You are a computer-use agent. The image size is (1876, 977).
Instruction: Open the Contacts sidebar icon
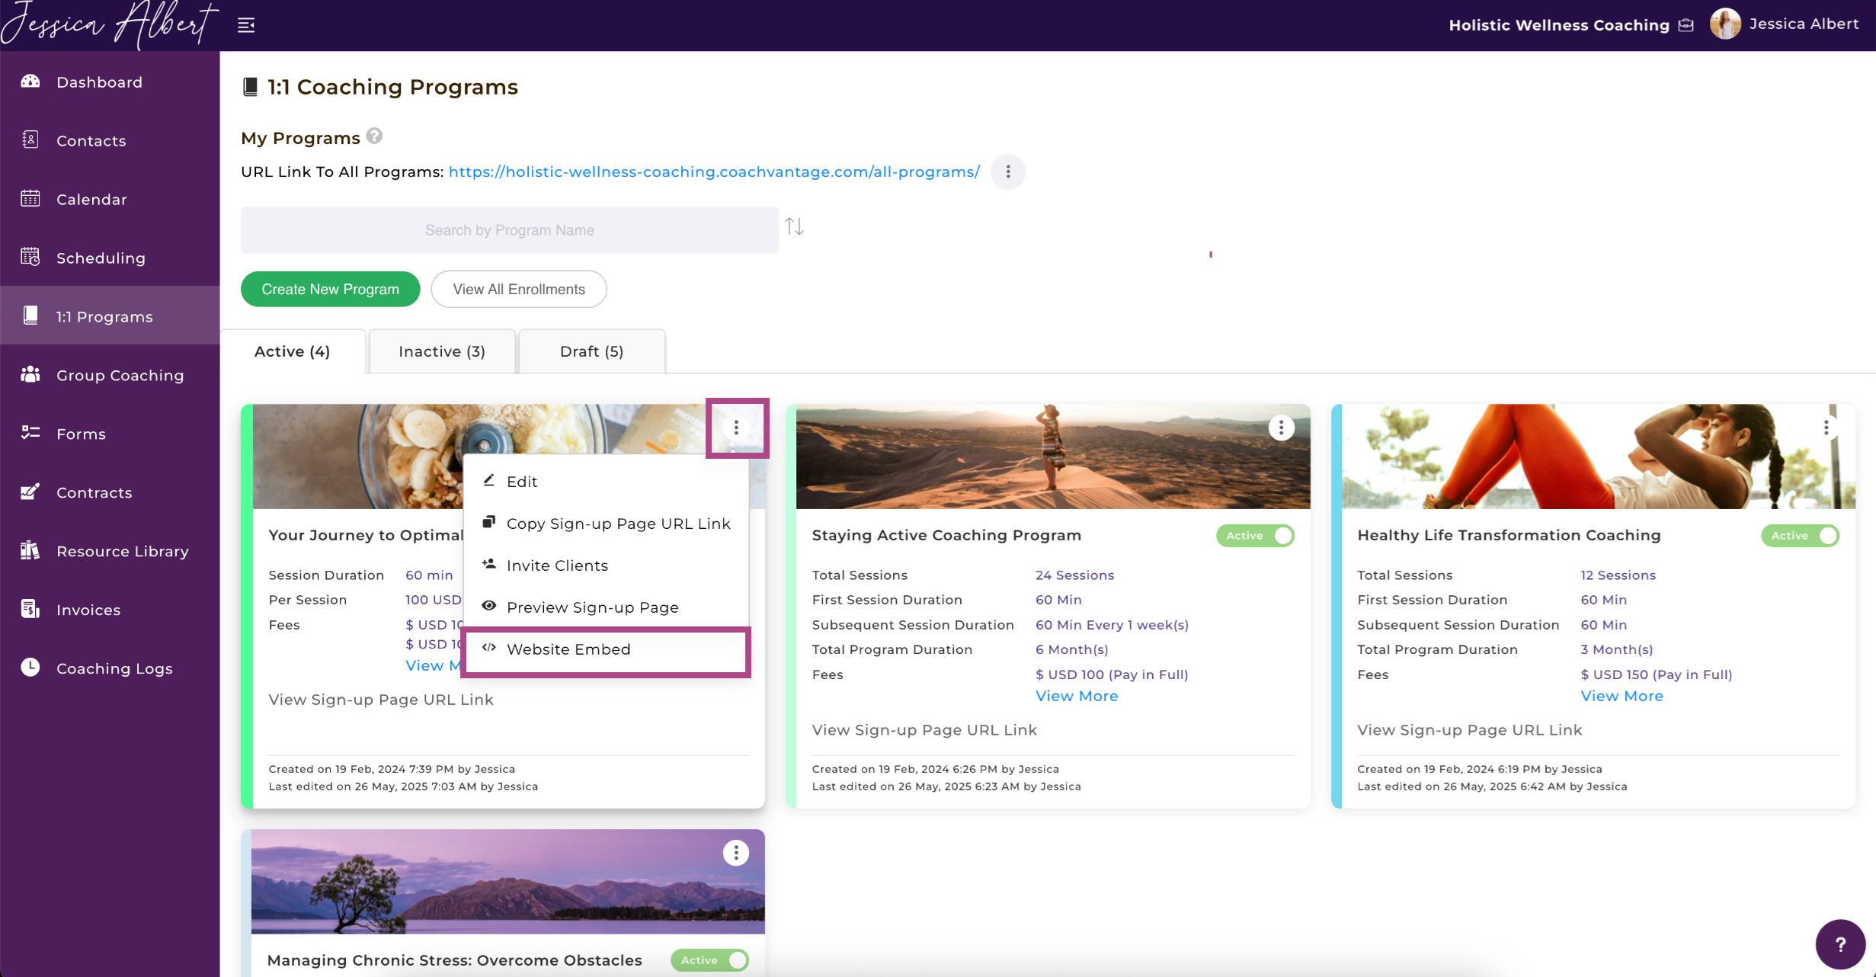[x=30, y=139]
